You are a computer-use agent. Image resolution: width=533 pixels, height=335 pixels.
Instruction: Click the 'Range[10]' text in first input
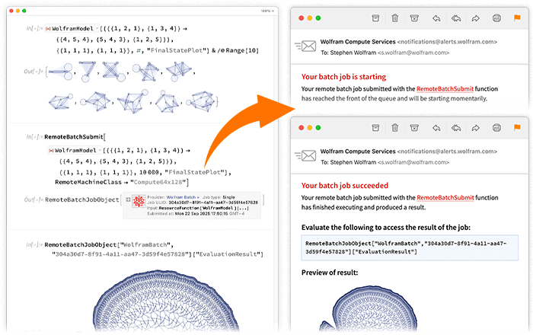point(242,50)
